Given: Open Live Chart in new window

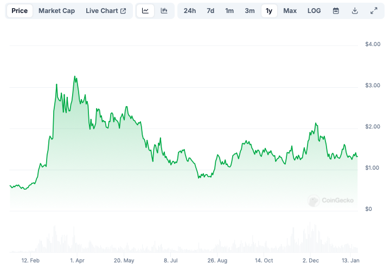Looking at the screenshot, I should 106,11.
